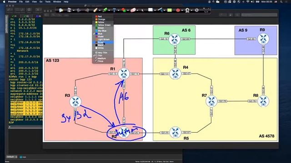The image size is (291, 163).
Task: Open the Preview menu
Action: click(12, 2)
